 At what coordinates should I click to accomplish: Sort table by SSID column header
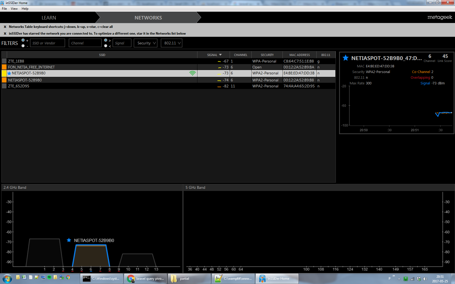coord(102,55)
